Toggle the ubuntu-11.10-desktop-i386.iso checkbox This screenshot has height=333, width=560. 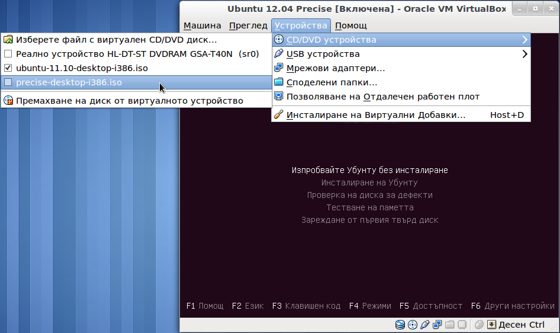click(8, 68)
